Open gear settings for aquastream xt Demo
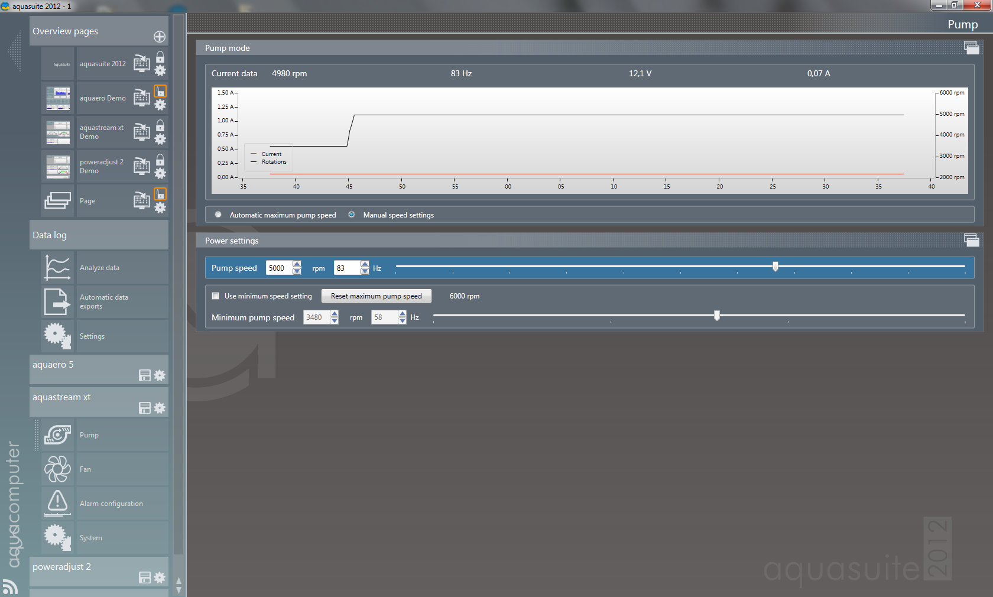 point(160,139)
